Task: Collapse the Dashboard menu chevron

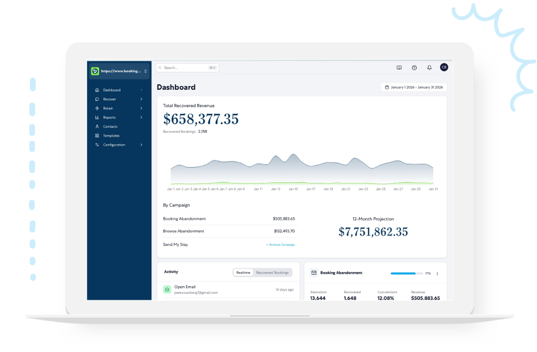Action: 142,90
